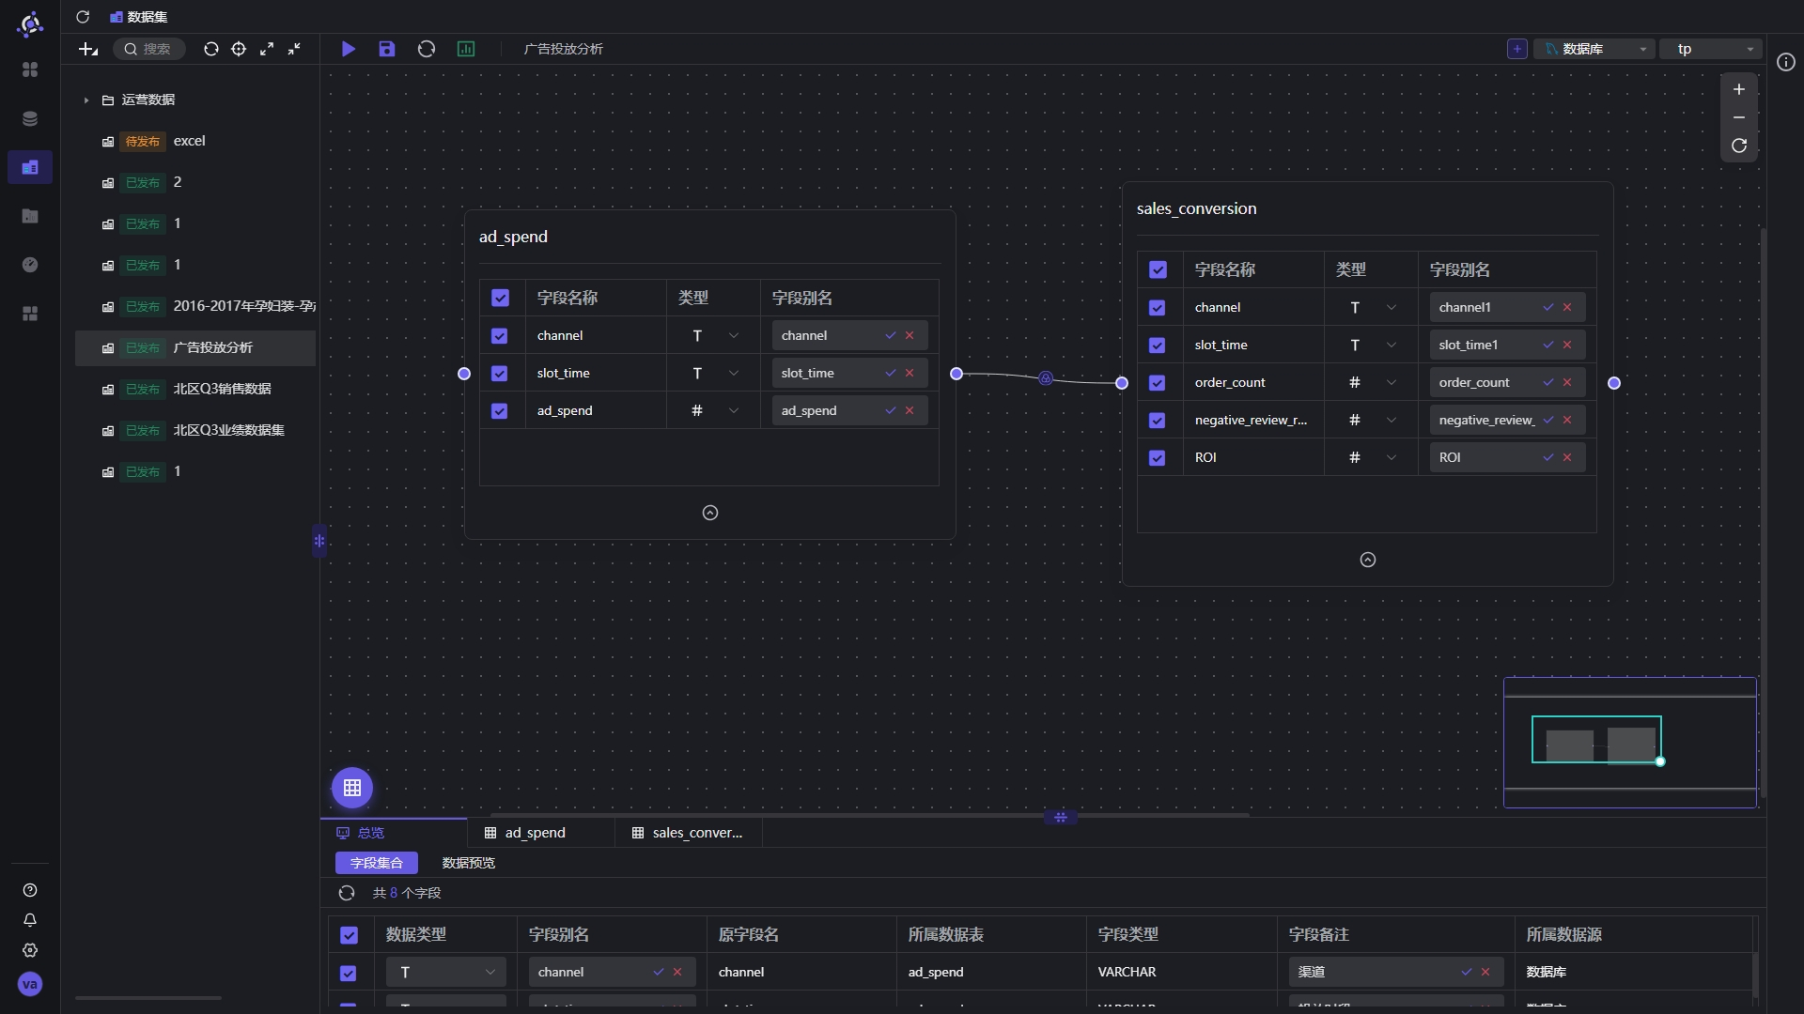Open the 北区Q3业绩数据集 dataset
The width and height of the screenshot is (1804, 1014).
click(195, 430)
